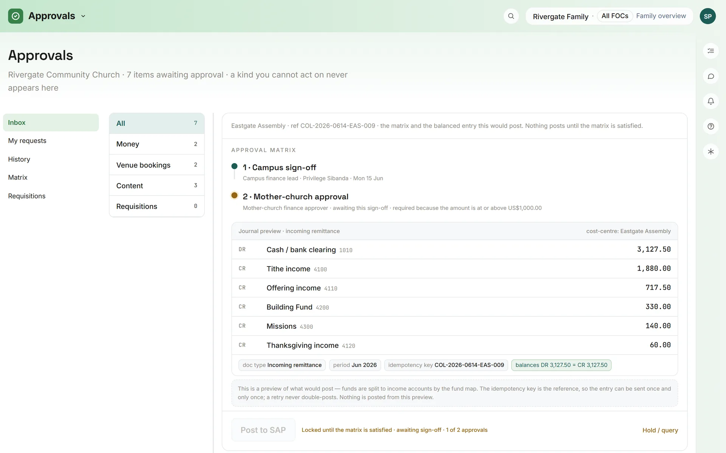
Task: Click the idempotency key chip
Action: (x=446, y=365)
